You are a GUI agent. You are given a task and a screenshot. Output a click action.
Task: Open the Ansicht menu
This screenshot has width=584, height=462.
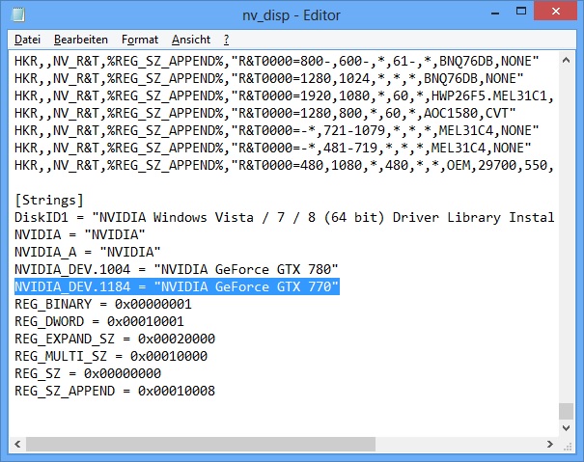pos(191,40)
